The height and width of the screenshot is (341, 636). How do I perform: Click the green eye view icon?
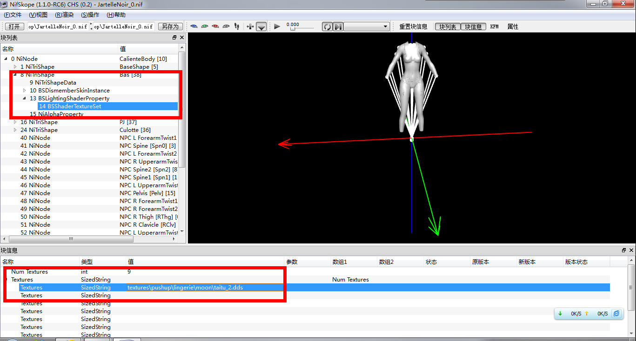click(x=205, y=26)
